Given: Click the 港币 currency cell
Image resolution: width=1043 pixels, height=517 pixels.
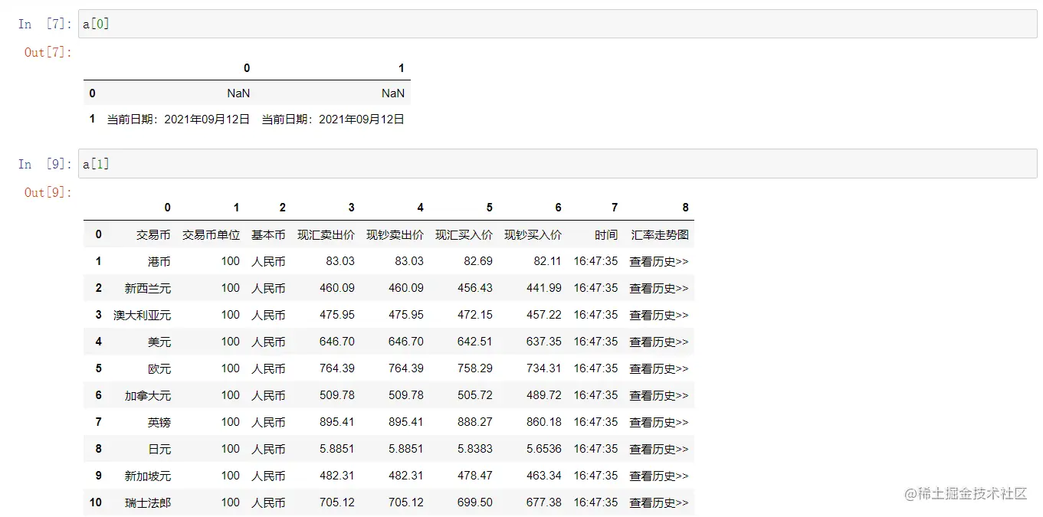Looking at the screenshot, I should (159, 261).
